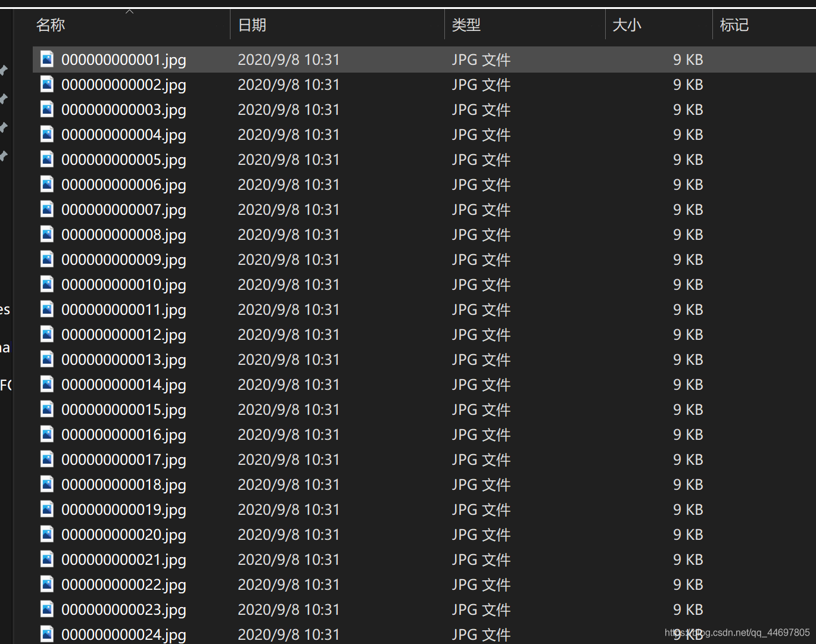
Task: Select file name 000000000024.jpg
Action: coord(124,635)
